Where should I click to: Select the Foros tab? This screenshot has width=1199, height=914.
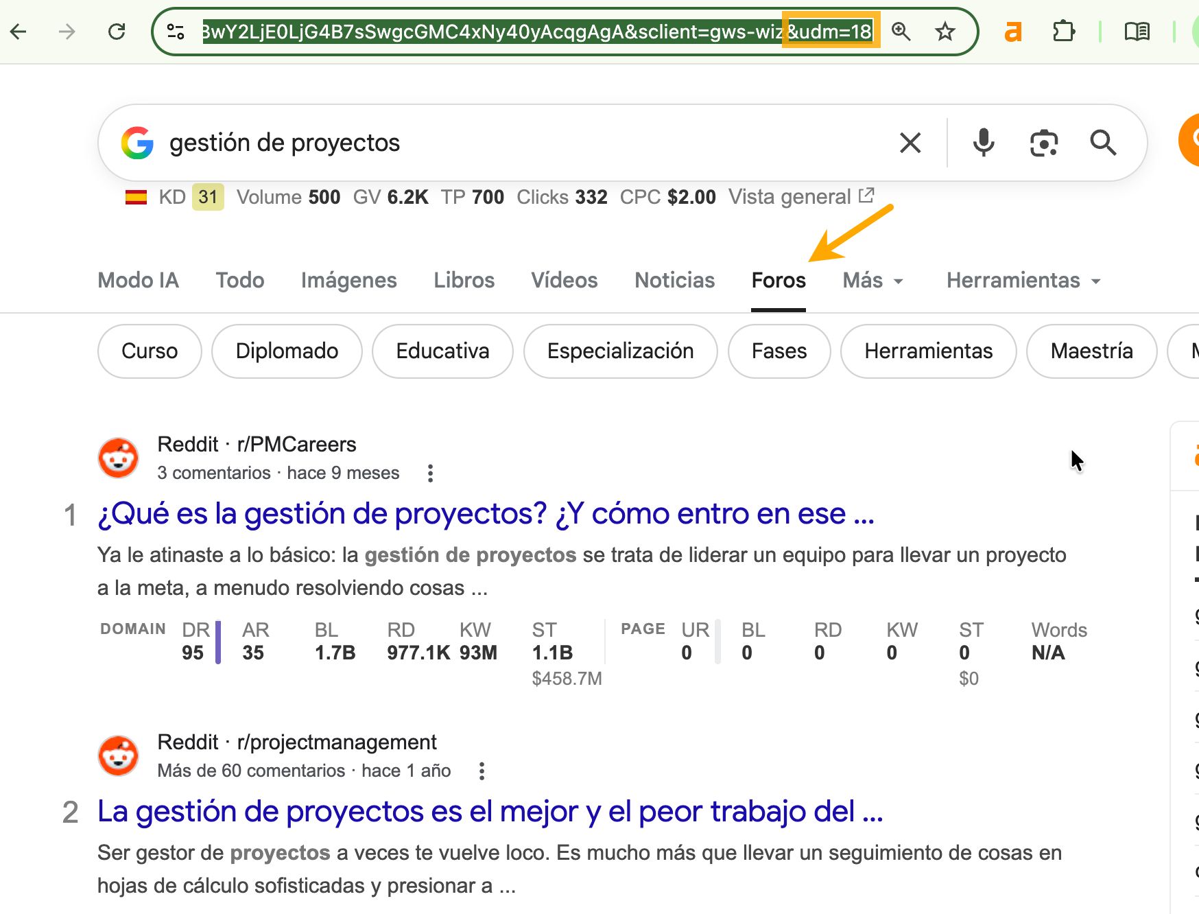tap(779, 280)
